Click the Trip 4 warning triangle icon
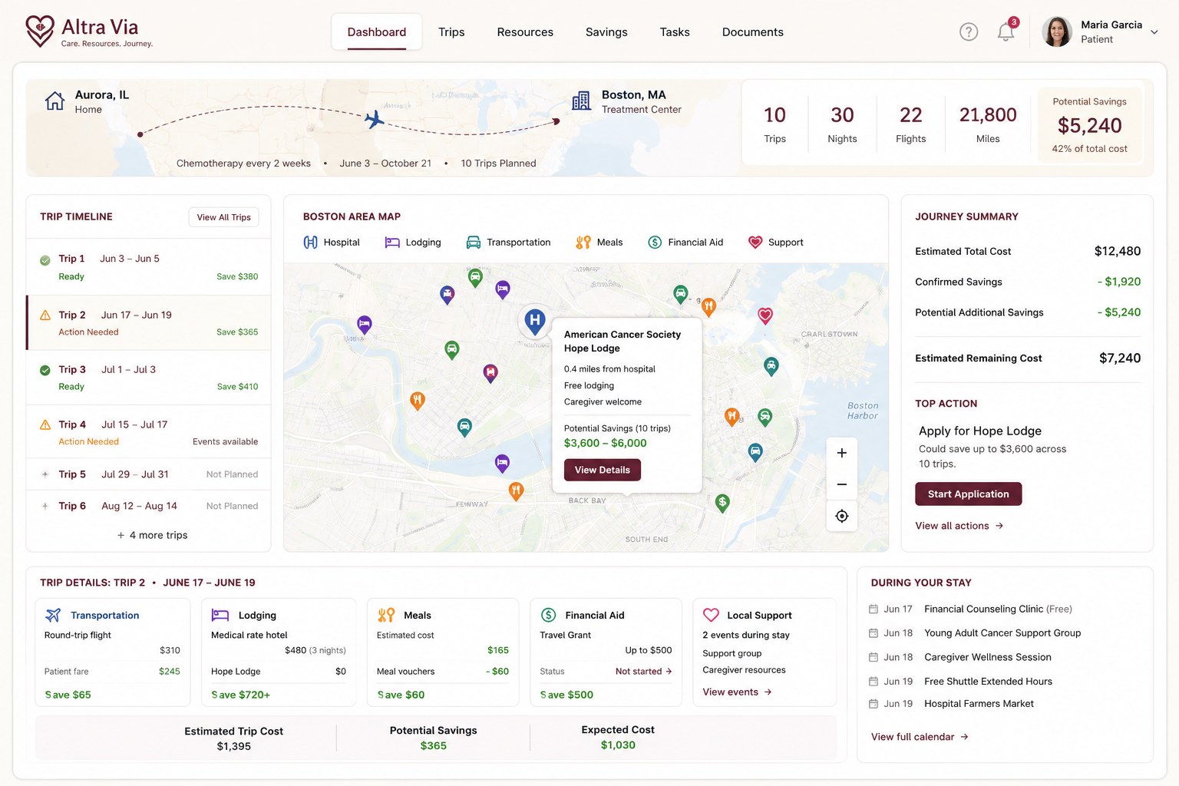Image resolution: width=1179 pixels, height=786 pixels. (45, 424)
